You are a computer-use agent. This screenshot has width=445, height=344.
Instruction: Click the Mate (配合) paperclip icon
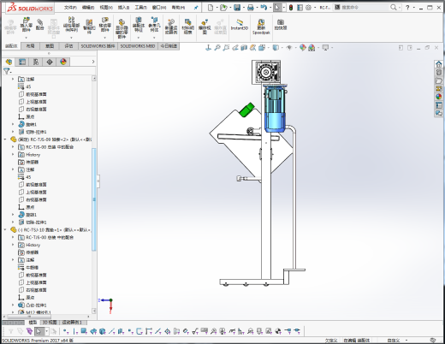(x=40, y=24)
